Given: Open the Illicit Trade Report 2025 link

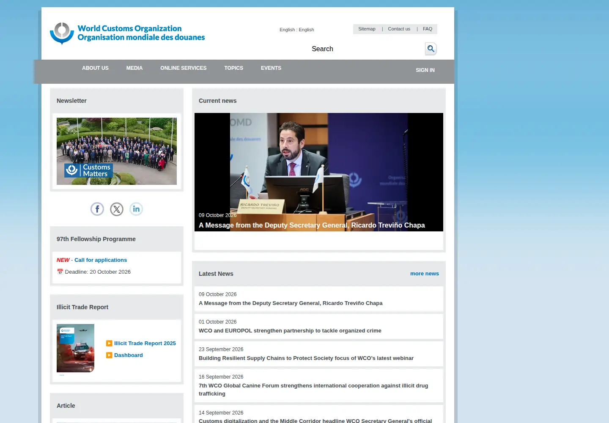Looking at the screenshot, I should [145, 343].
